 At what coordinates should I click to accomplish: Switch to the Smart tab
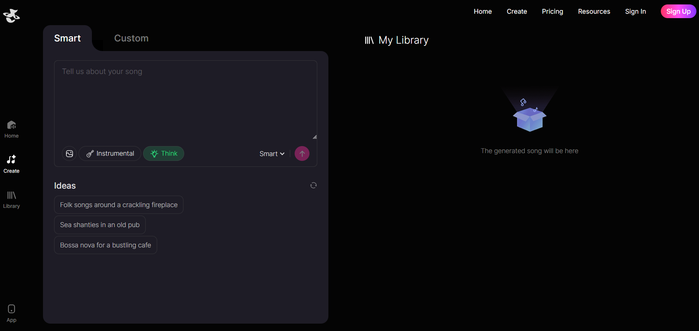coord(67,38)
